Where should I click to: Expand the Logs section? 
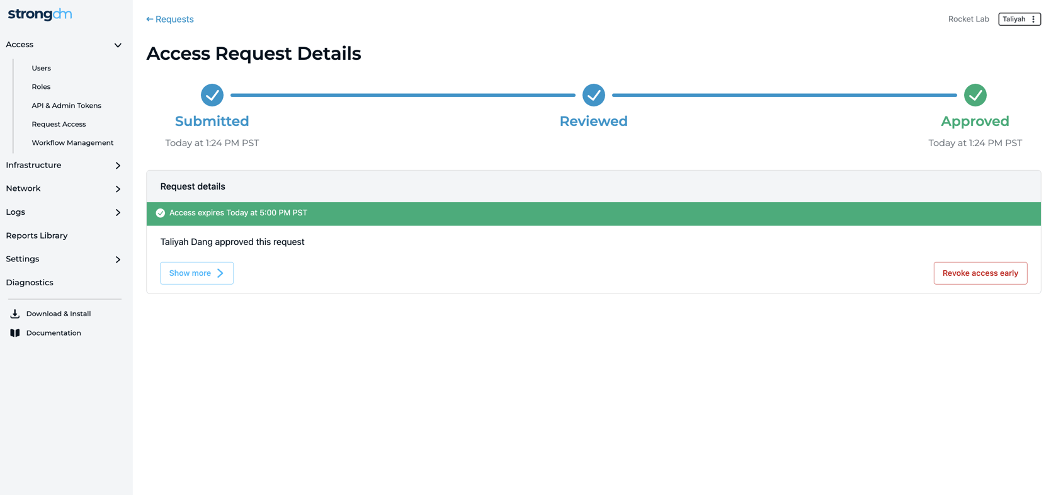point(118,212)
